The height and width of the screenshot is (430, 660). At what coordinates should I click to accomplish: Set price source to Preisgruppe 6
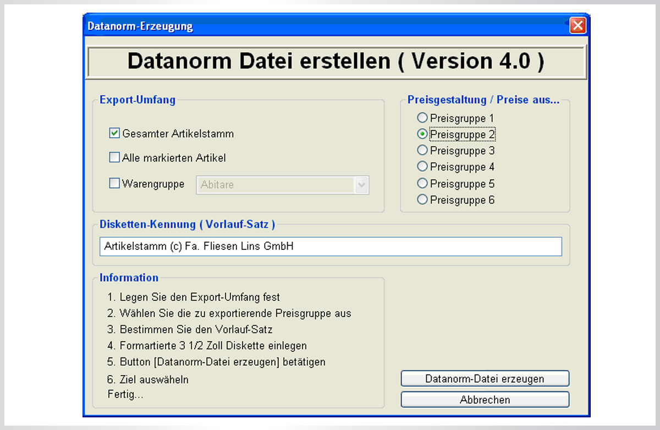tap(422, 200)
